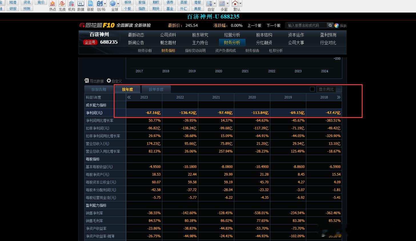The image size is (416, 241).
Task: Click the 创/科 board icon
Action: pos(100,3)
